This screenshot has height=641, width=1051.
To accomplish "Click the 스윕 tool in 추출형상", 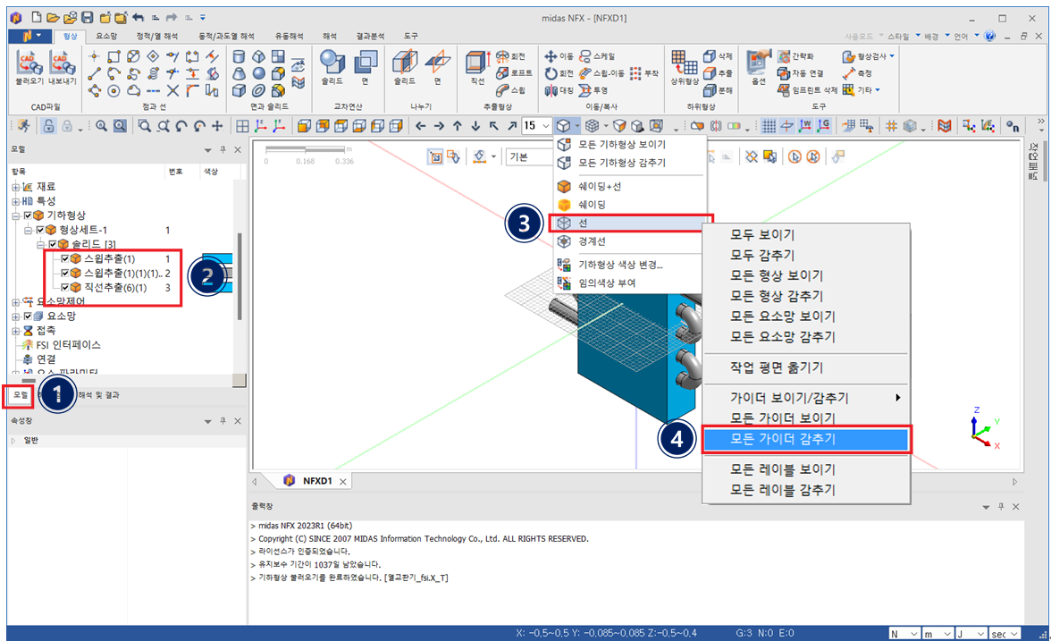I will [511, 89].
